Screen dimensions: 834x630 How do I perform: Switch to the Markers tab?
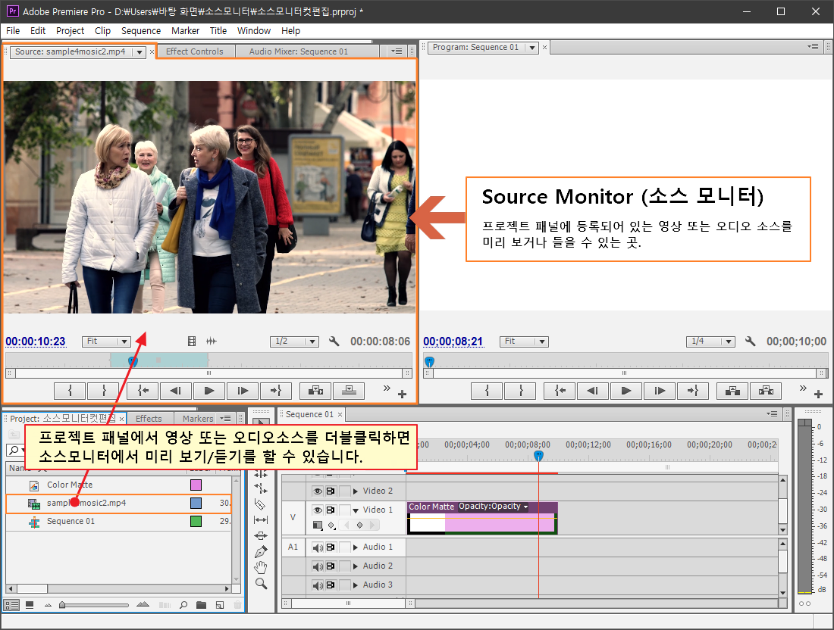click(x=198, y=419)
